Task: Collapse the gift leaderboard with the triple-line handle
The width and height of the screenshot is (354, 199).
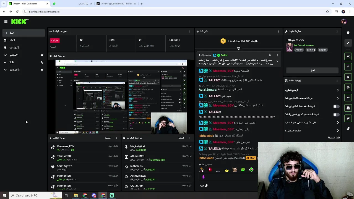Action: tap(239, 48)
